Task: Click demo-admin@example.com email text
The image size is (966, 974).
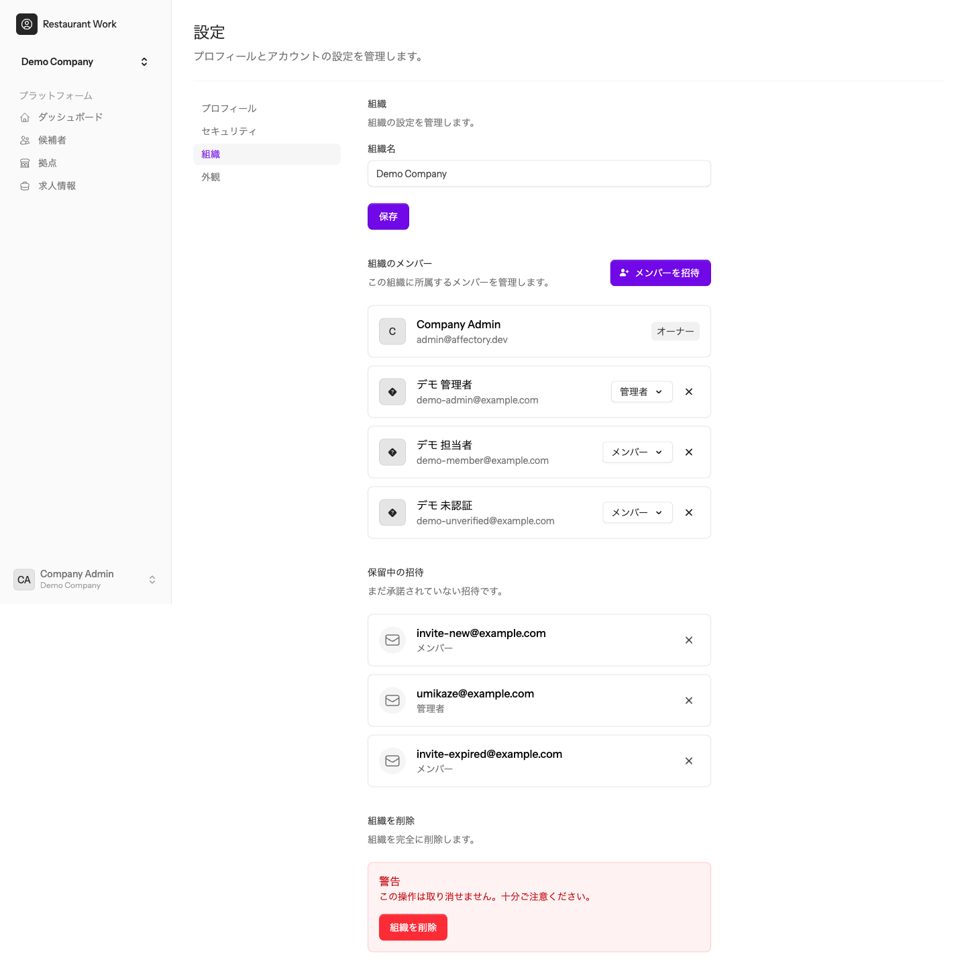Action: [x=478, y=400]
